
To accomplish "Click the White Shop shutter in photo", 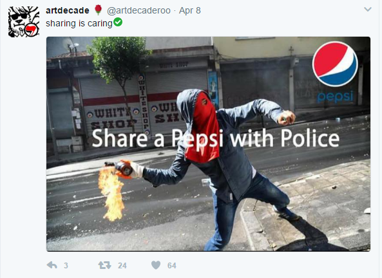I will pos(111,106).
